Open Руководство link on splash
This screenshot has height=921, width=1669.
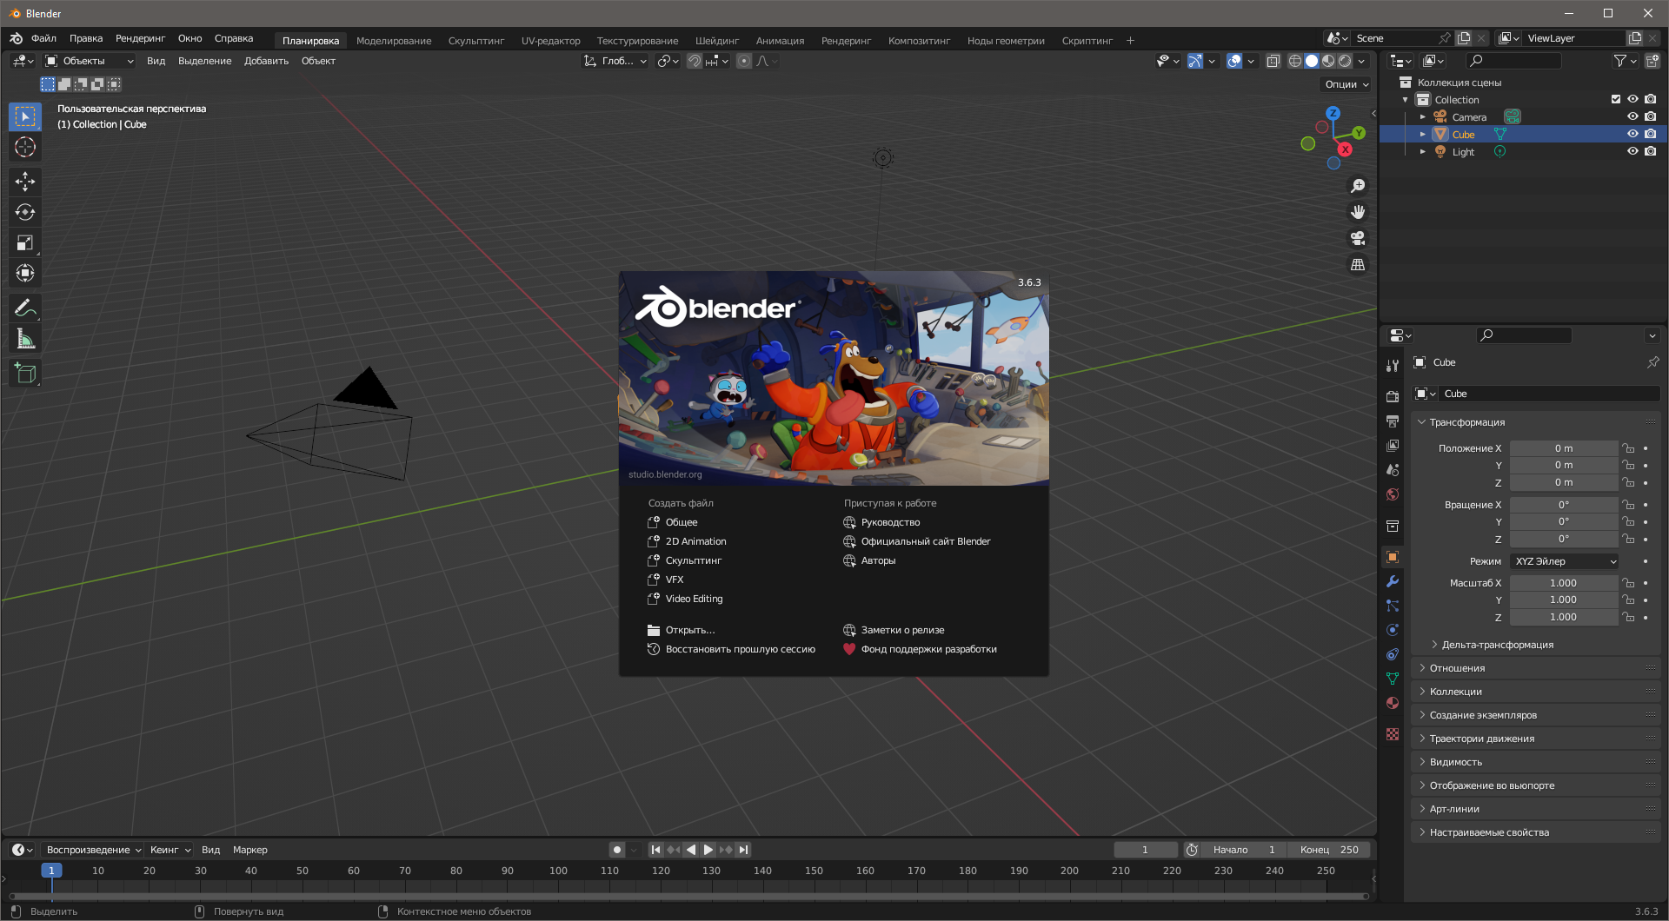[881, 522]
